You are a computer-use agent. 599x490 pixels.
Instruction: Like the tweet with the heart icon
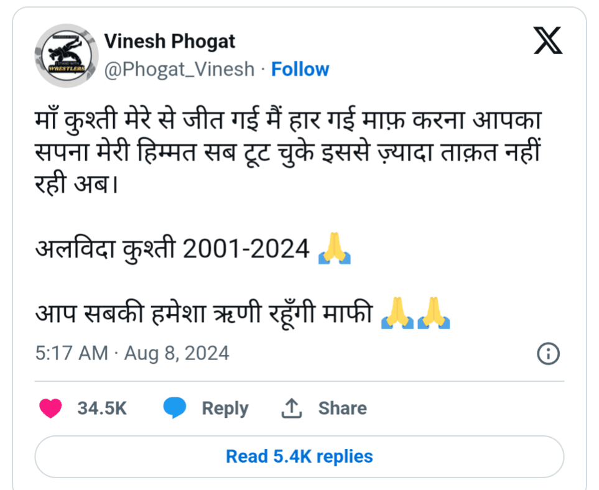pos(50,408)
